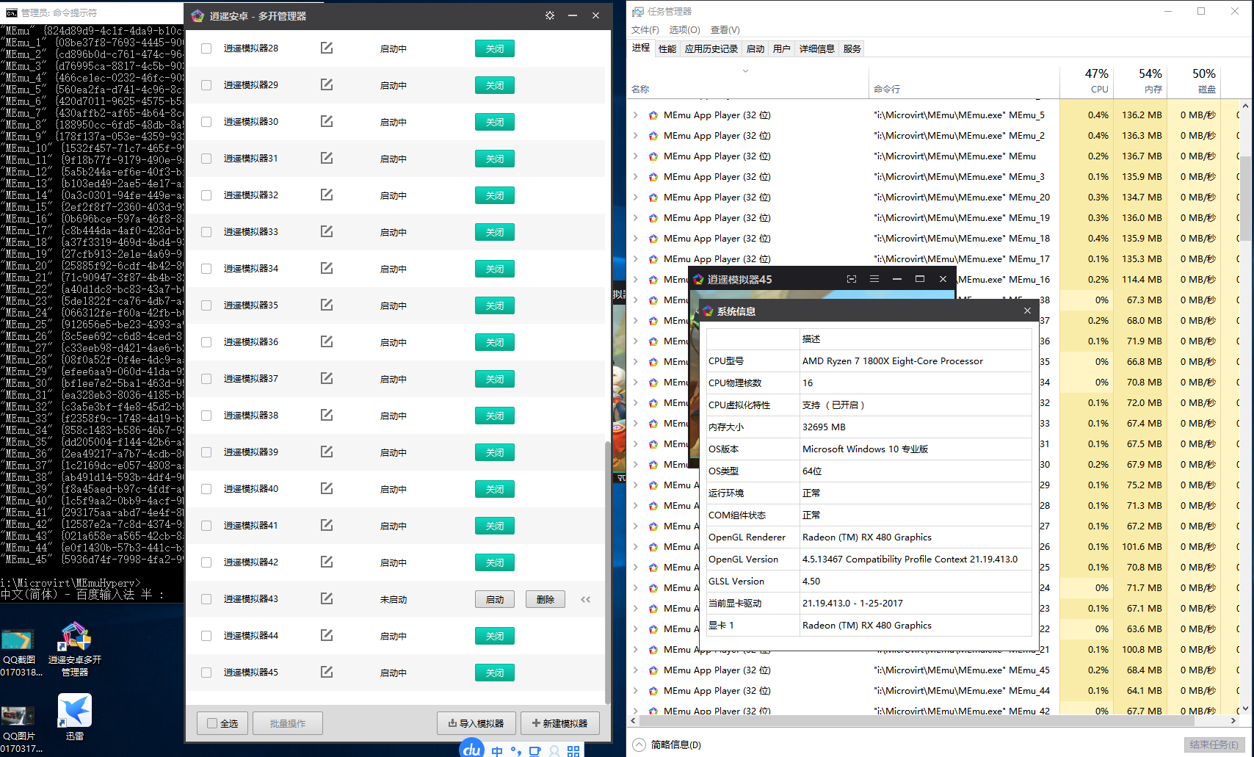The height and width of the screenshot is (757, 1254).
Task: Open QQ截图 desktop icon
Action: point(19,653)
